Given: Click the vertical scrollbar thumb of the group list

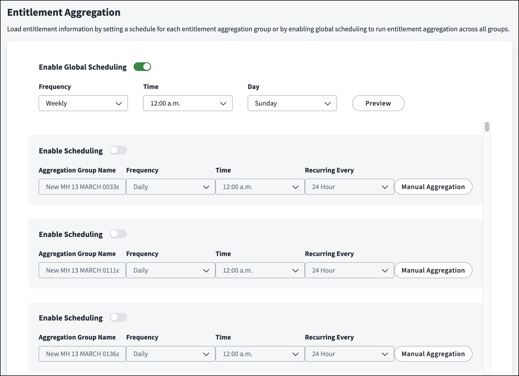Looking at the screenshot, I should pos(487,127).
